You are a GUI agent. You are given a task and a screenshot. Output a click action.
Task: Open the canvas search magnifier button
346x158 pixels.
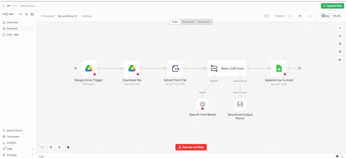(x=340, y=36)
